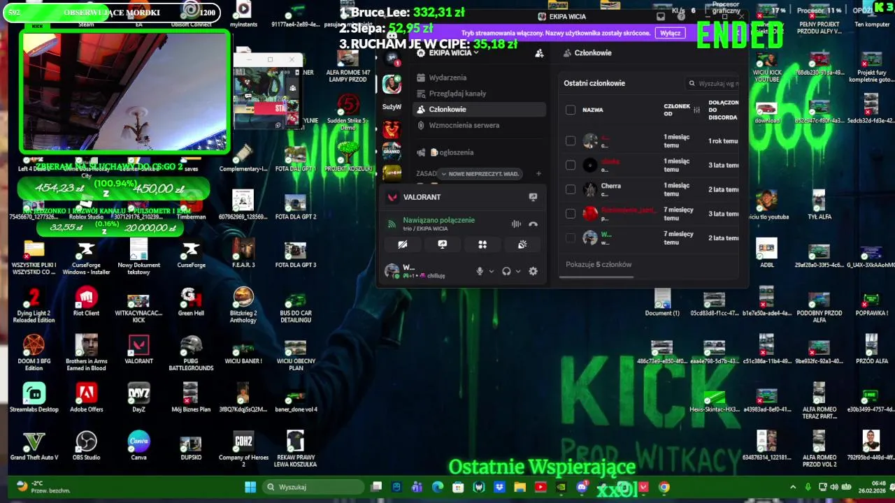Select the Nowy Dokument tekstowy file
The width and height of the screenshot is (895, 503).
click(138, 257)
